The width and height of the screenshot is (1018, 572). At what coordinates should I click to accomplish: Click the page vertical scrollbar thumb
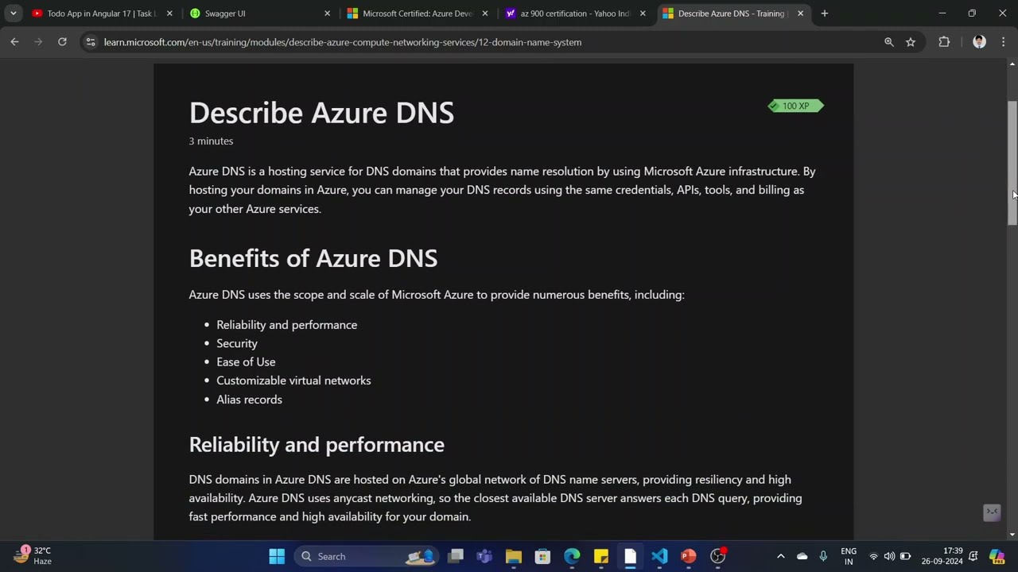[1012, 163]
